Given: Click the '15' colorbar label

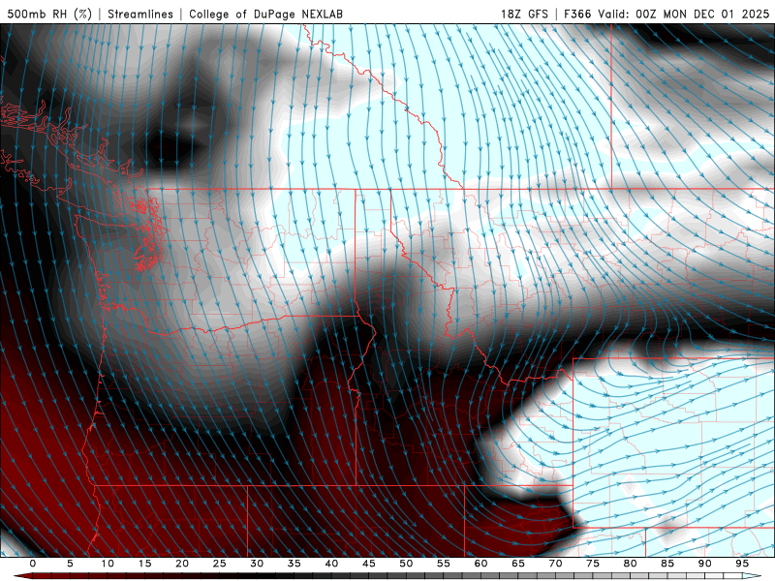Looking at the screenshot, I should coord(144,564).
